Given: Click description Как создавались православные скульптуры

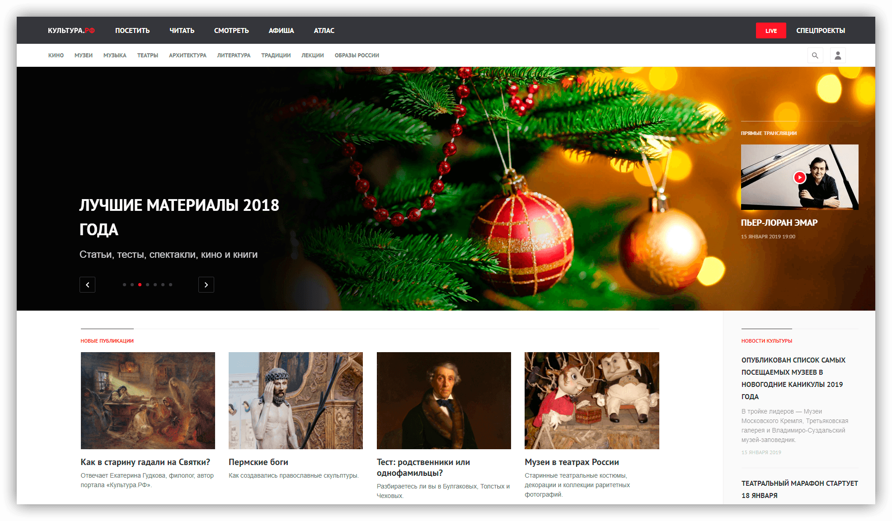Looking at the screenshot, I should (x=294, y=475).
